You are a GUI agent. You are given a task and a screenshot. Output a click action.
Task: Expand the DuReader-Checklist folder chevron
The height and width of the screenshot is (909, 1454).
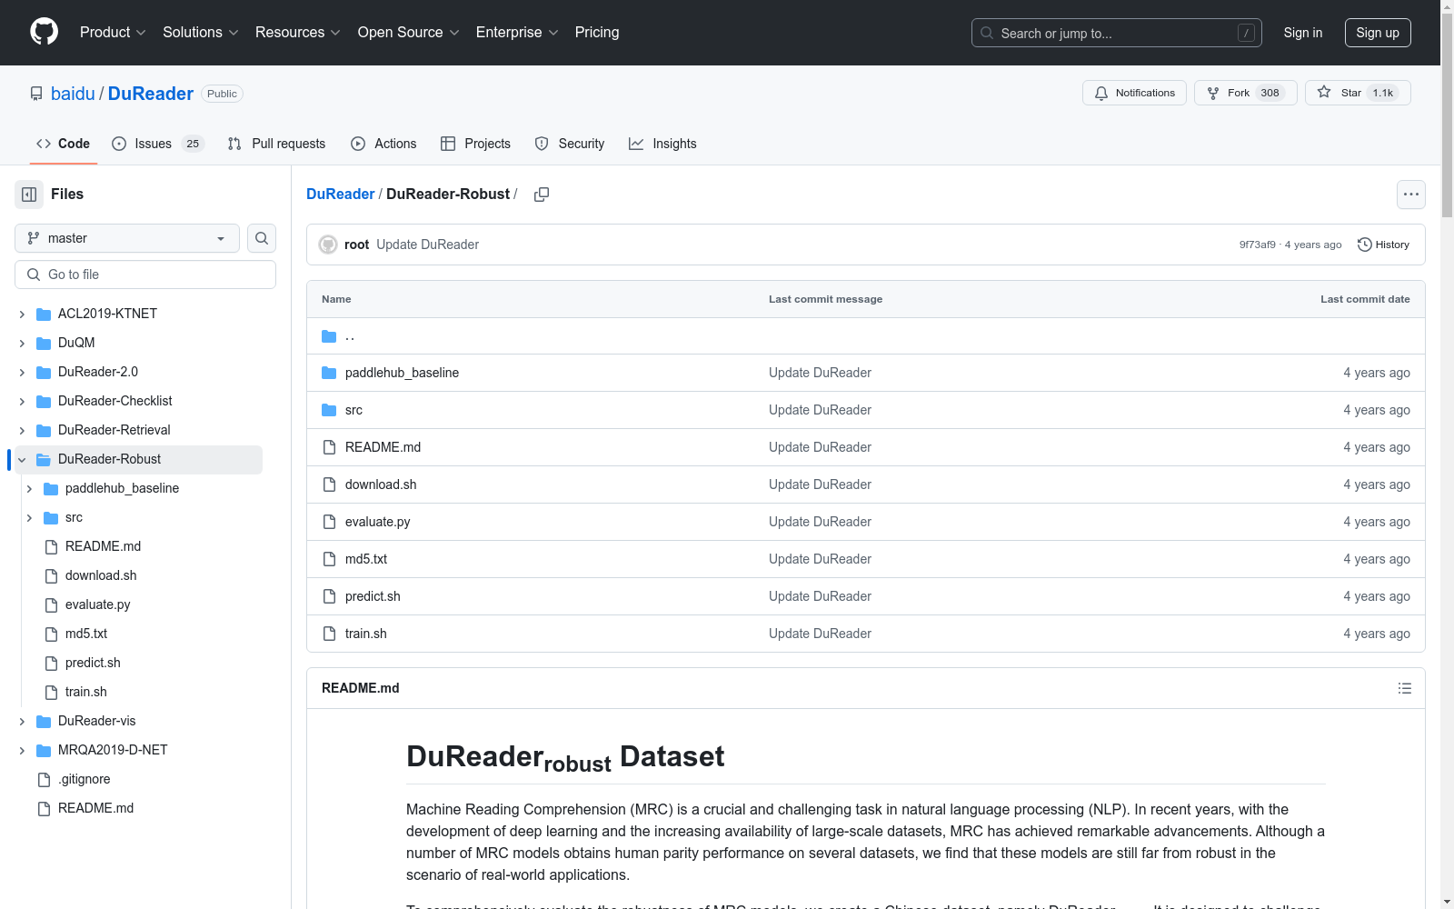pos(22,401)
